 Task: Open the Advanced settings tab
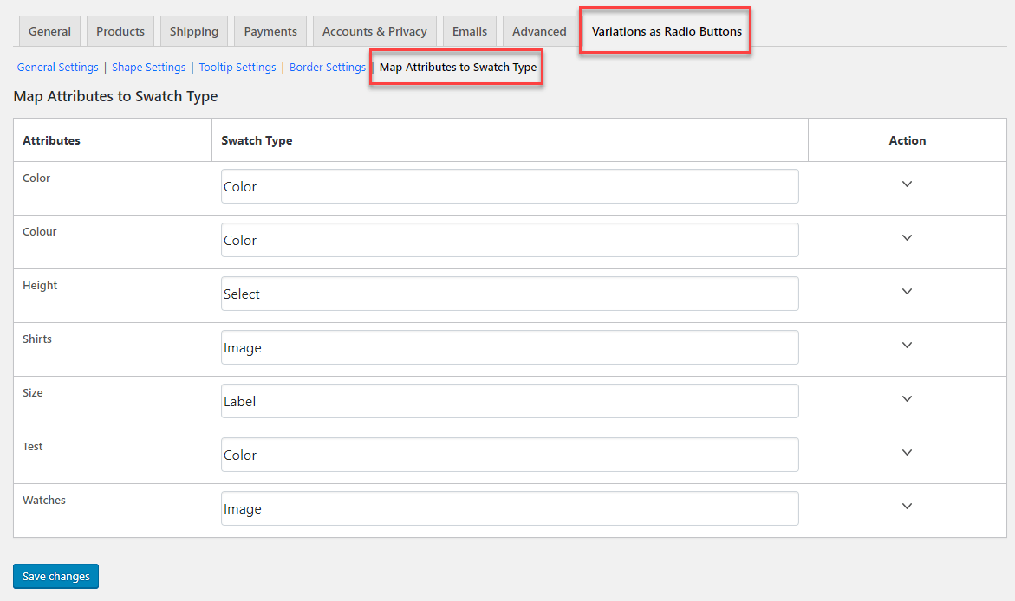click(x=538, y=30)
